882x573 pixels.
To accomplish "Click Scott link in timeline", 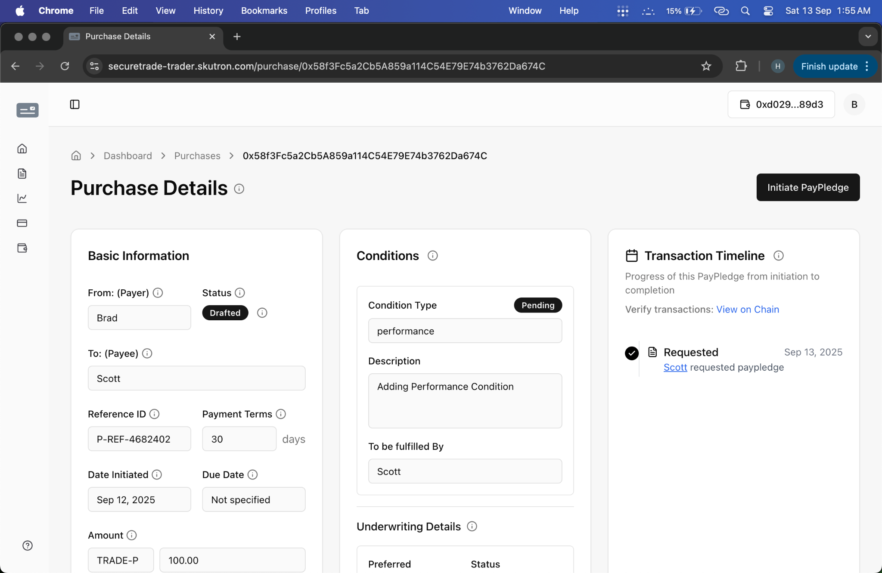I will [675, 367].
